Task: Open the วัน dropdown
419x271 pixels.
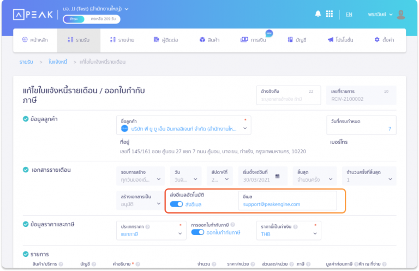Action: tap(185, 176)
